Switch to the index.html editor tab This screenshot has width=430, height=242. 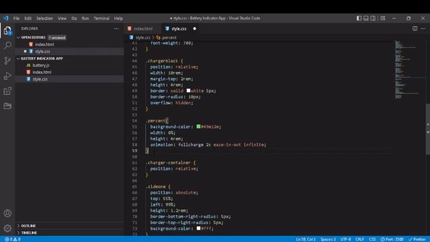[143, 28]
